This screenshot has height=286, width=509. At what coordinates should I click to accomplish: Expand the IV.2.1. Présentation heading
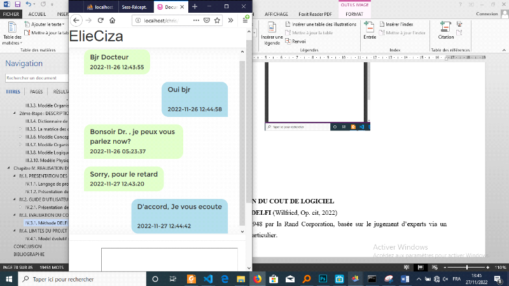(20, 207)
